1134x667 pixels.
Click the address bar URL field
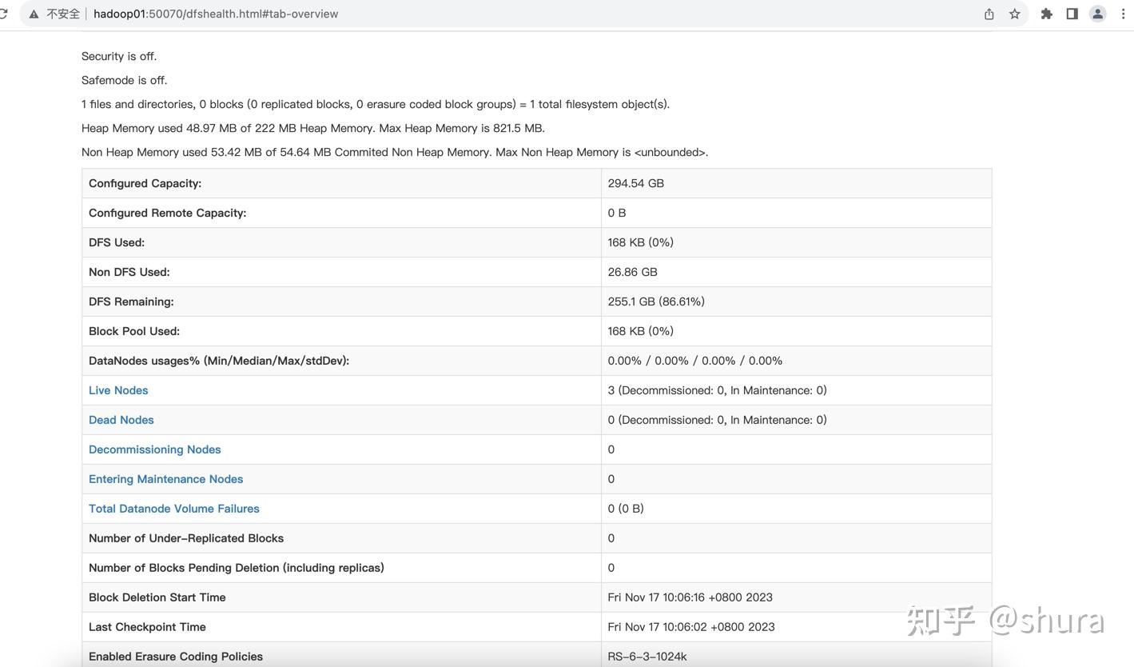point(216,14)
